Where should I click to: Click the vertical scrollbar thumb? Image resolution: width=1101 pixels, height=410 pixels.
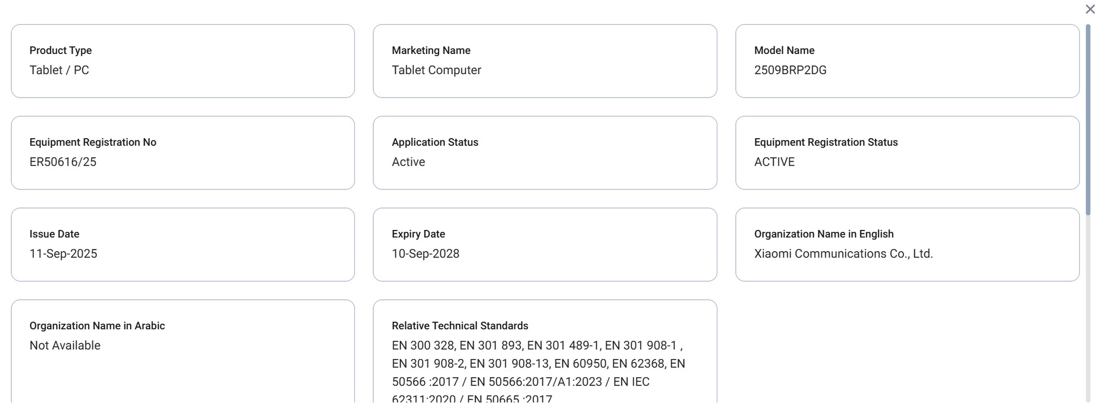tap(1088, 120)
